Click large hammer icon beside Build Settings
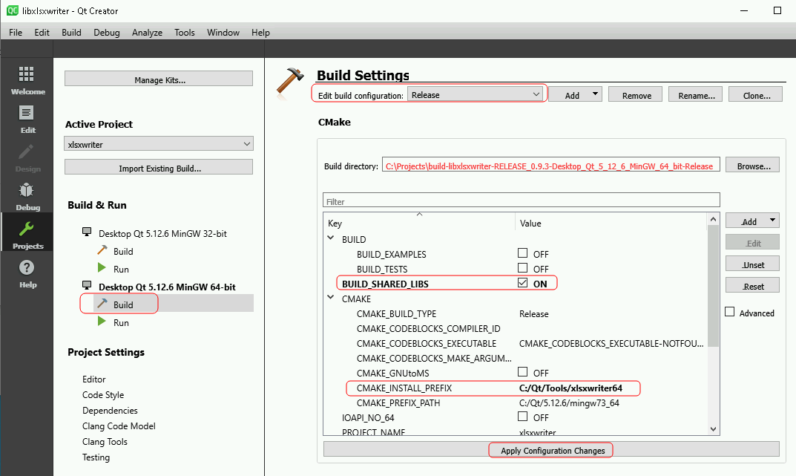The height and width of the screenshot is (476, 796). (x=290, y=81)
